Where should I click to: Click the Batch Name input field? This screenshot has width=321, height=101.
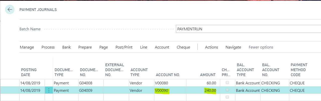248,29
